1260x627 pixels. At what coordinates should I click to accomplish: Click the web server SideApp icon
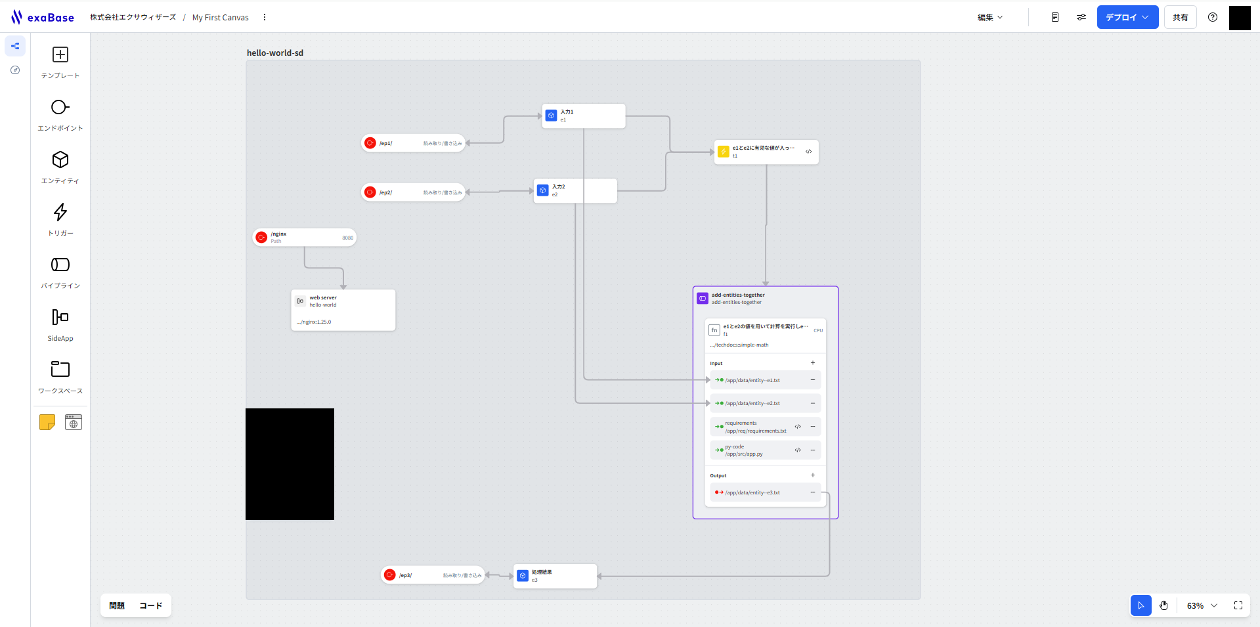[x=300, y=301]
